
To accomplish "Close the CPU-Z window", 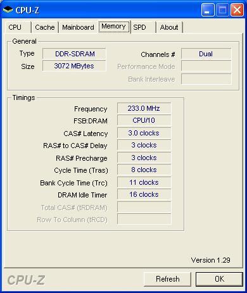I will [237, 9].
